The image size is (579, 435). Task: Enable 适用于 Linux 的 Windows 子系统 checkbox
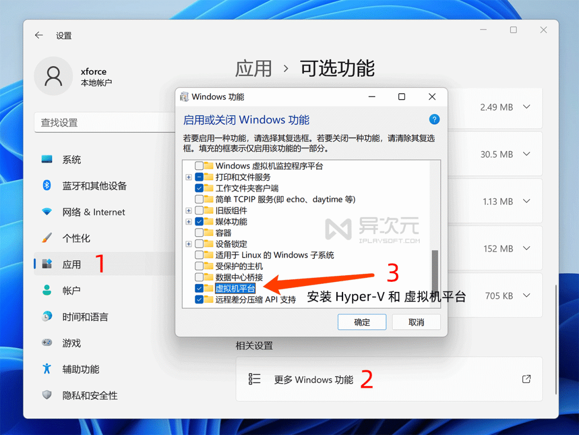(x=199, y=254)
